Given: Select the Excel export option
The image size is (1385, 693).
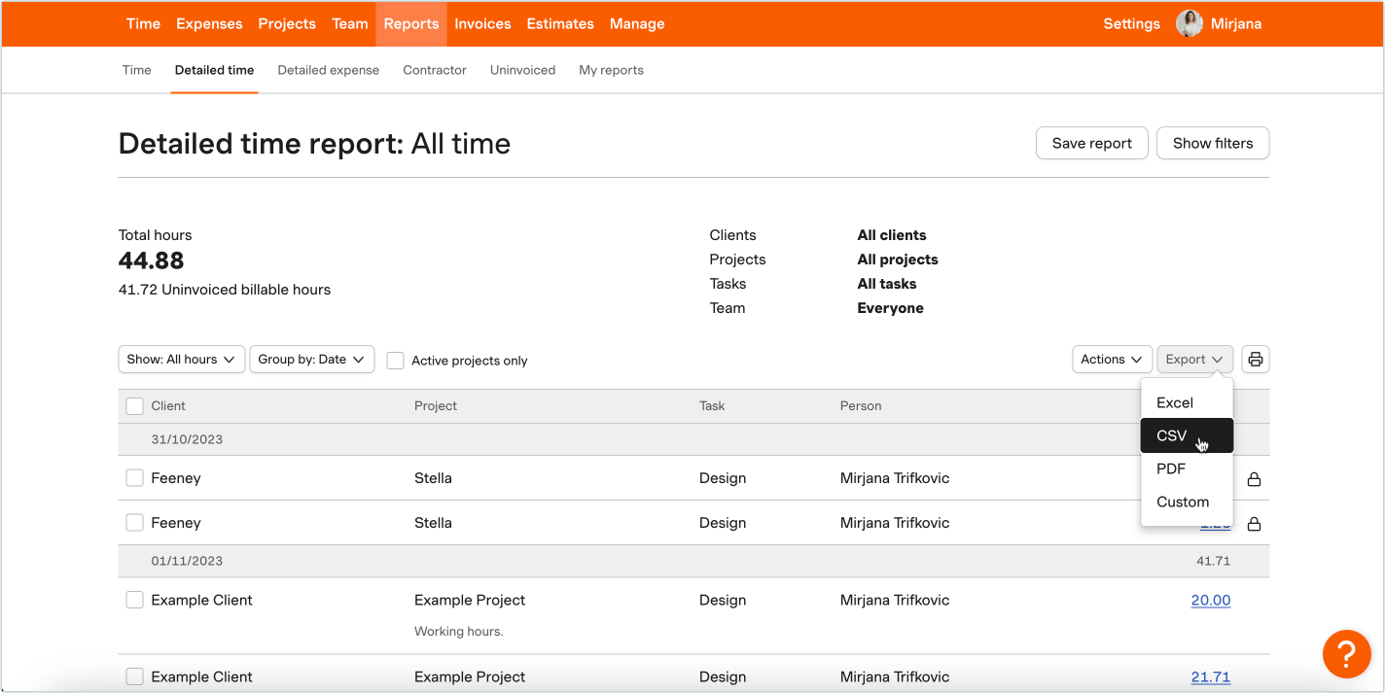Looking at the screenshot, I should [1175, 402].
